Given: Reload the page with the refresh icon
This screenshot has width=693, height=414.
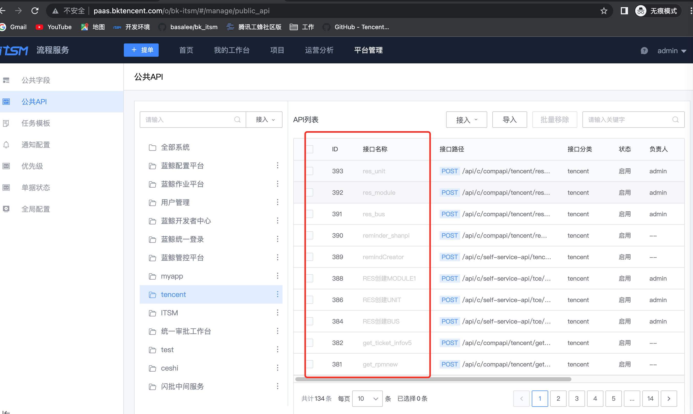Looking at the screenshot, I should coord(35,11).
